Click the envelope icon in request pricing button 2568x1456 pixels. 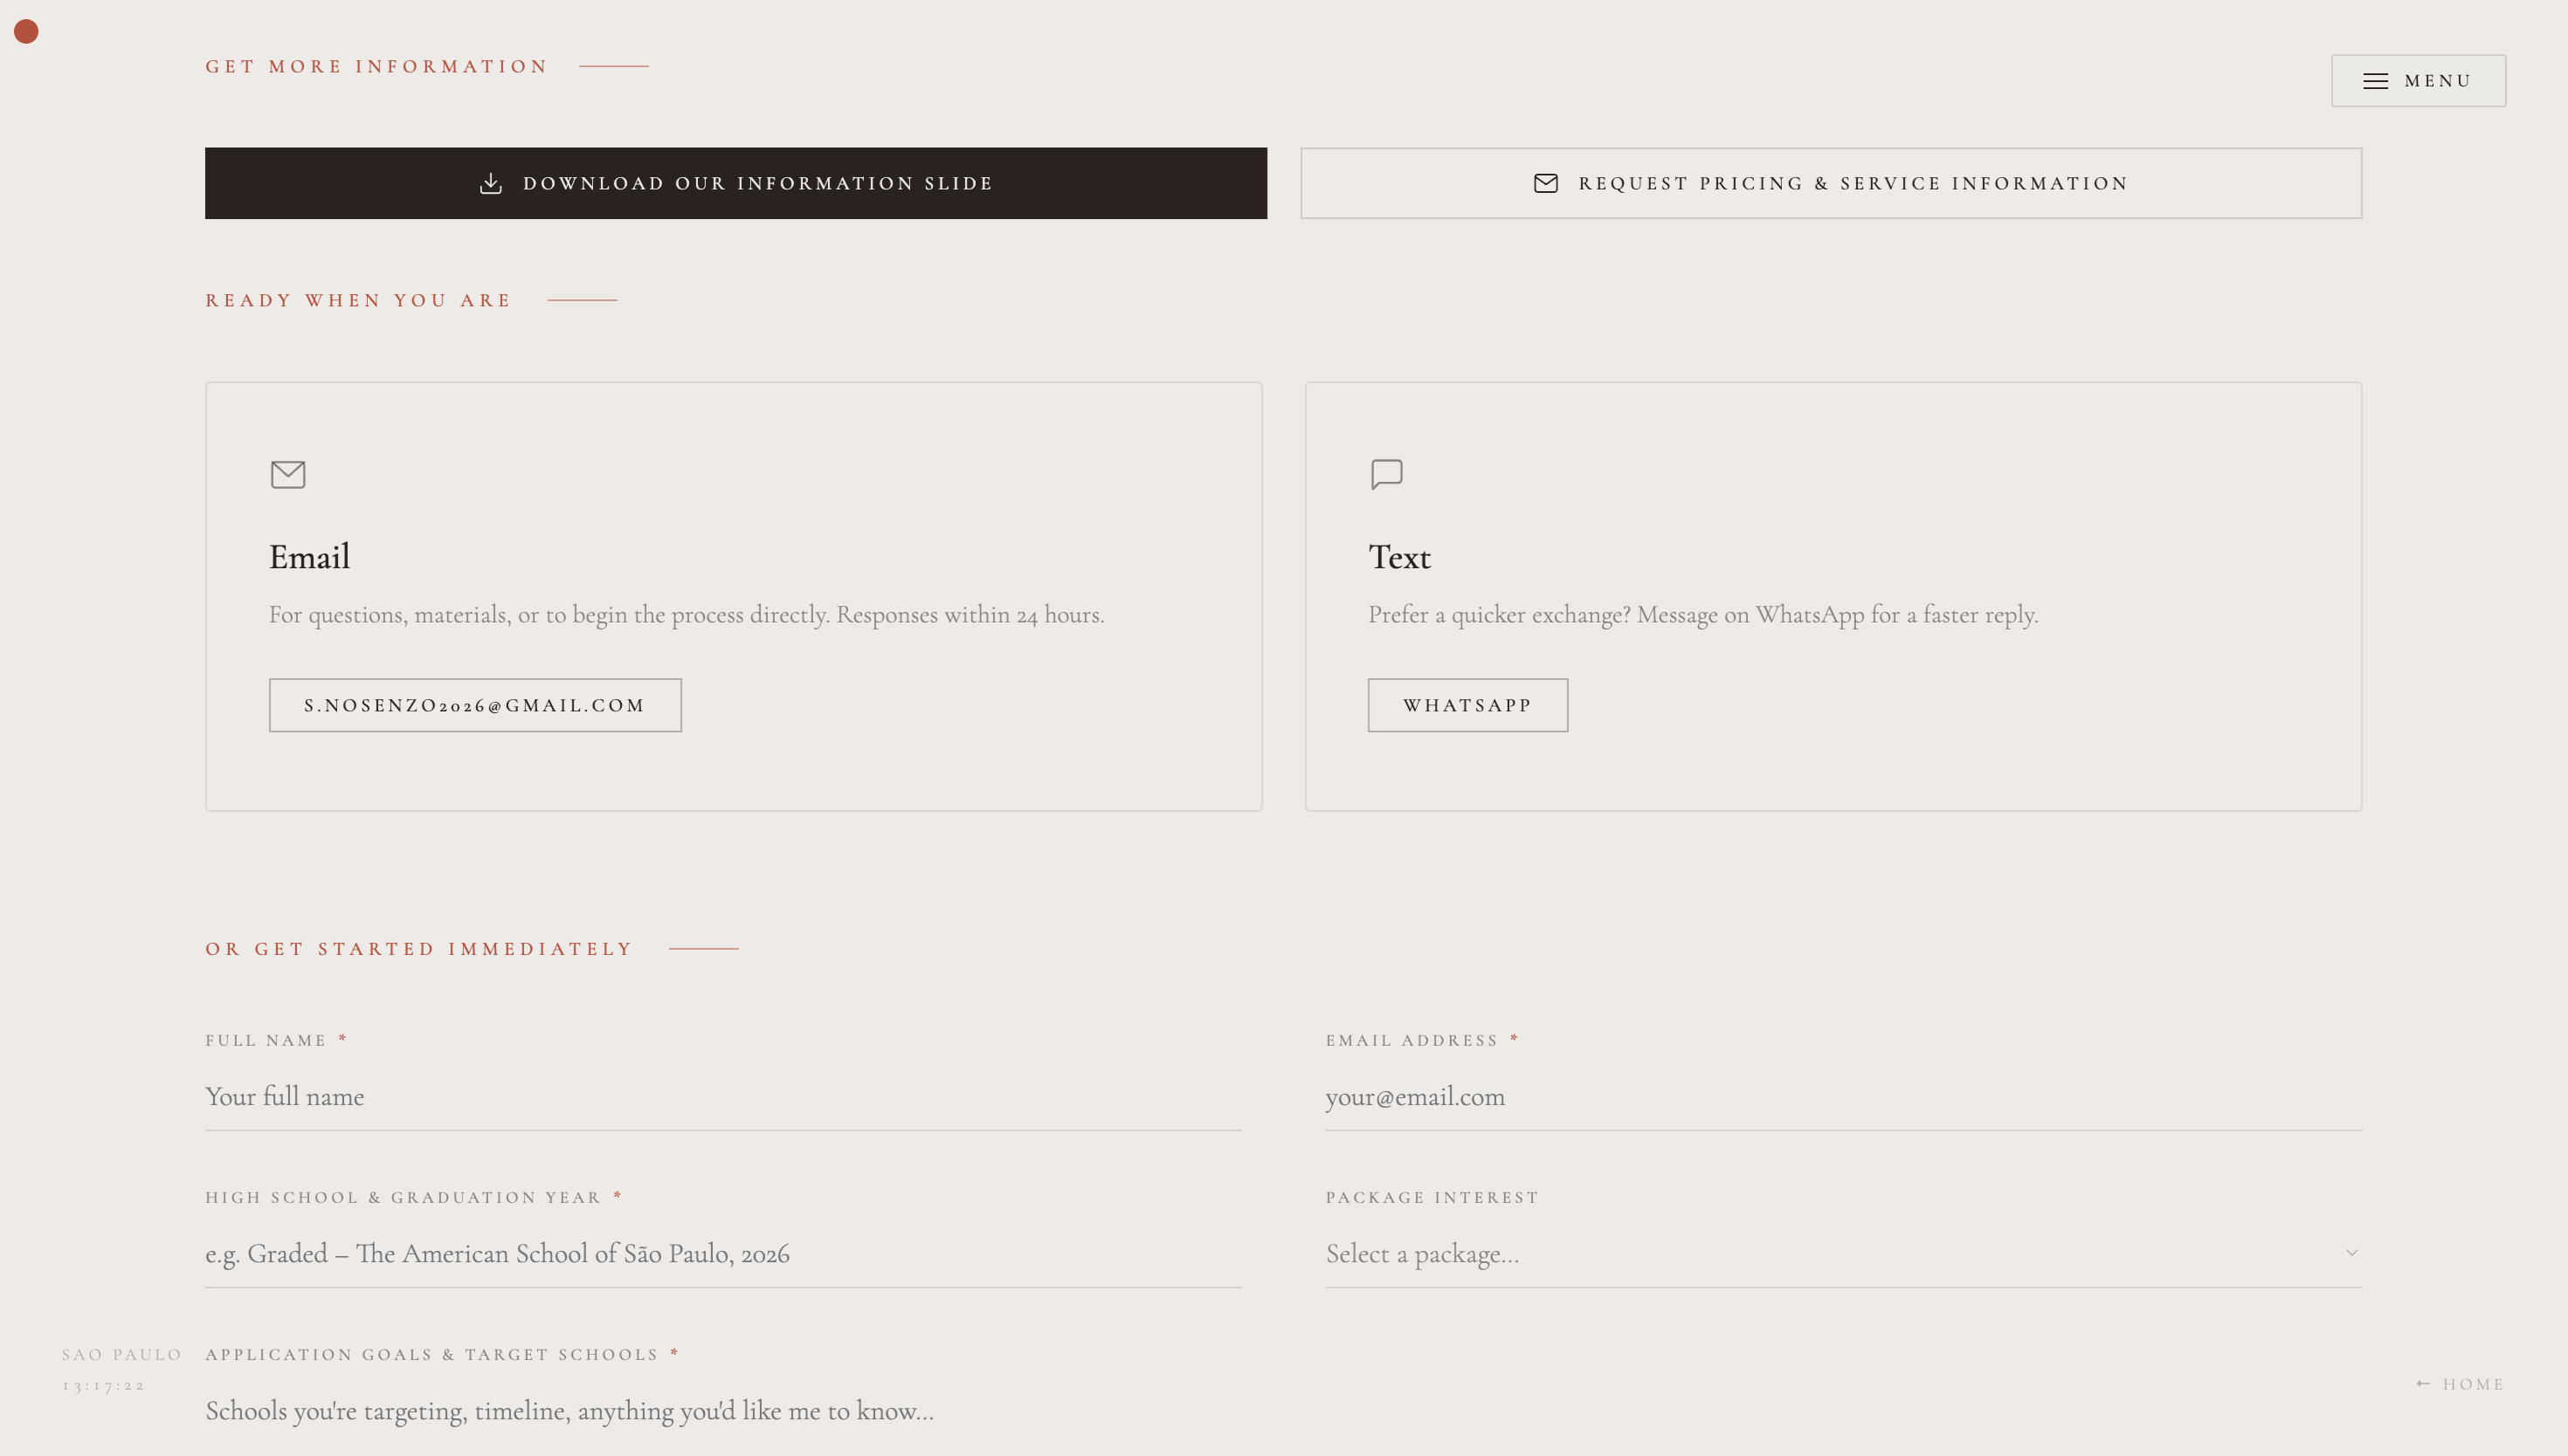coord(1545,183)
